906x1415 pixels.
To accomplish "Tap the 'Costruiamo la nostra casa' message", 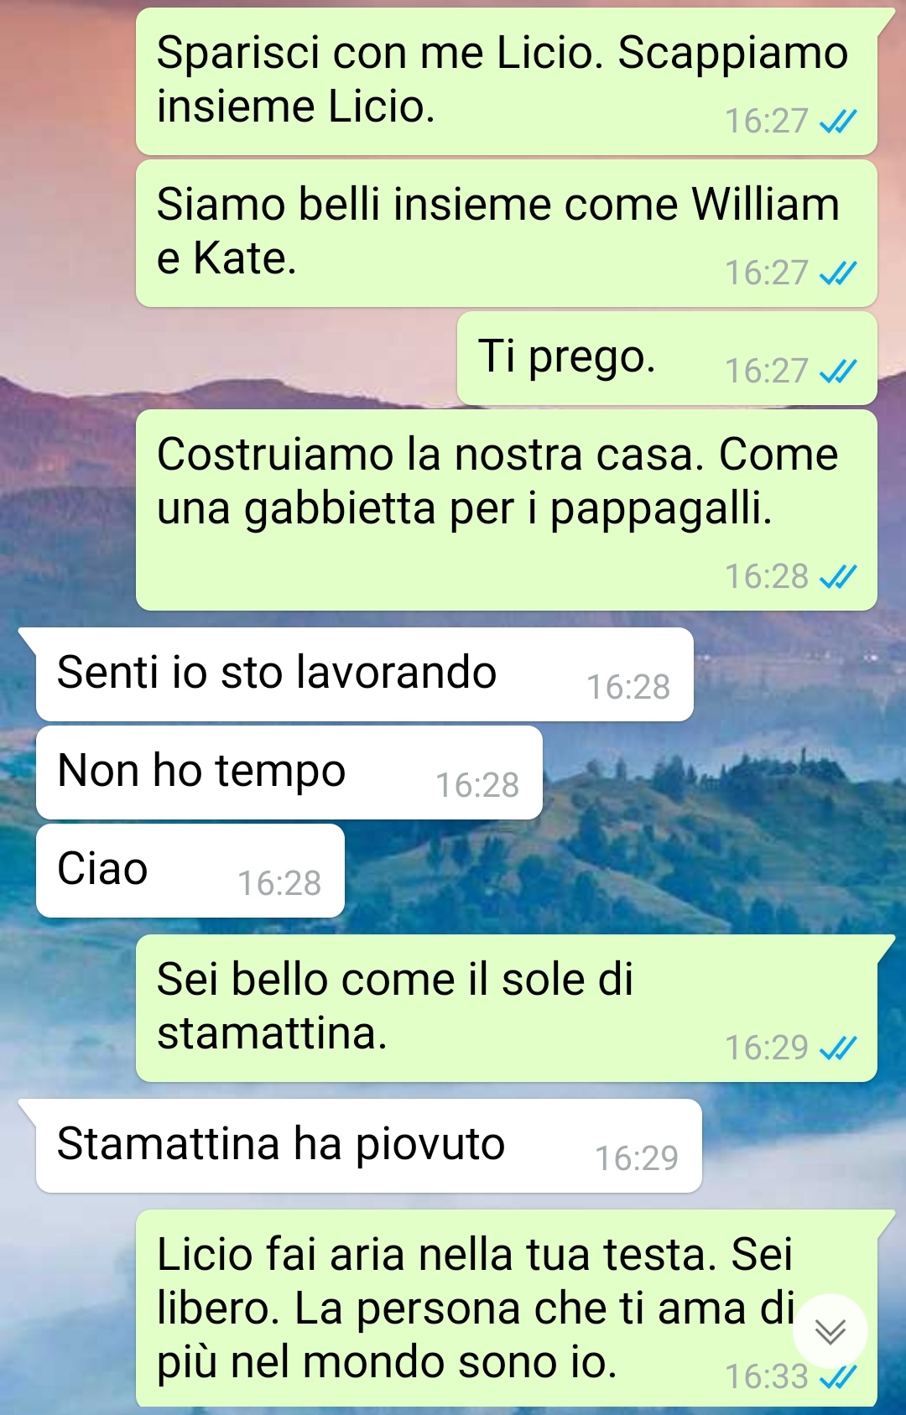I will pos(507,510).
